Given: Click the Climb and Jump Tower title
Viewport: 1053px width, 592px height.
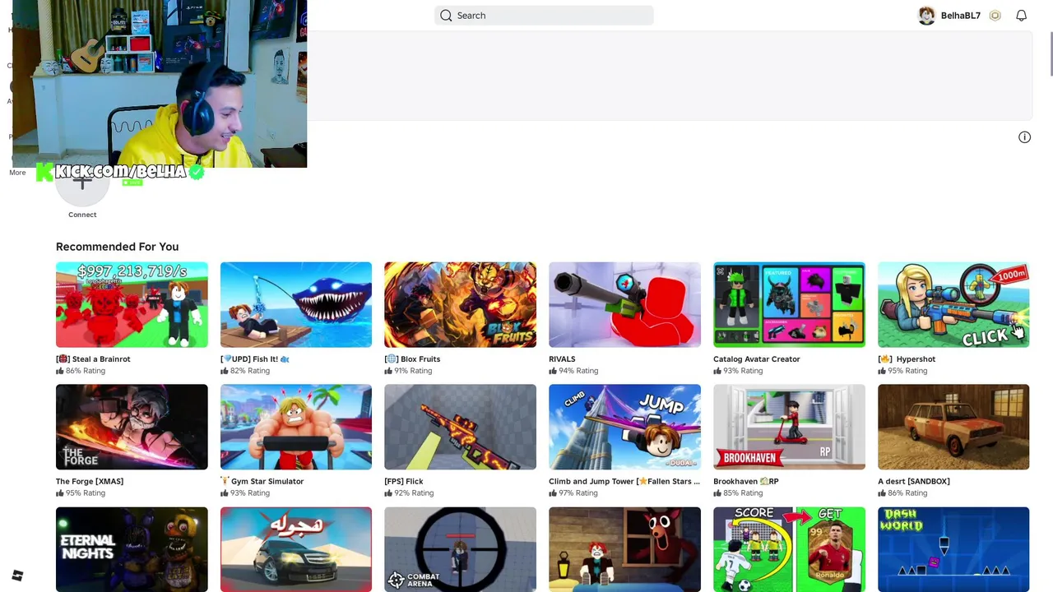Looking at the screenshot, I should (x=624, y=482).
